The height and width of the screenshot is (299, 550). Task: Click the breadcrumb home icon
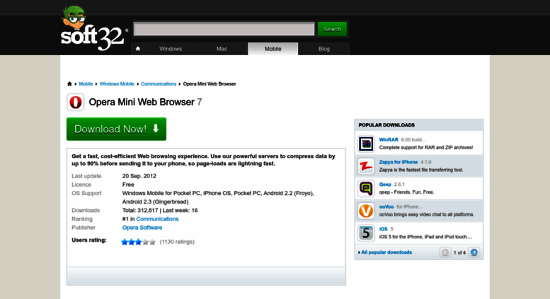(x=69, y=83)
